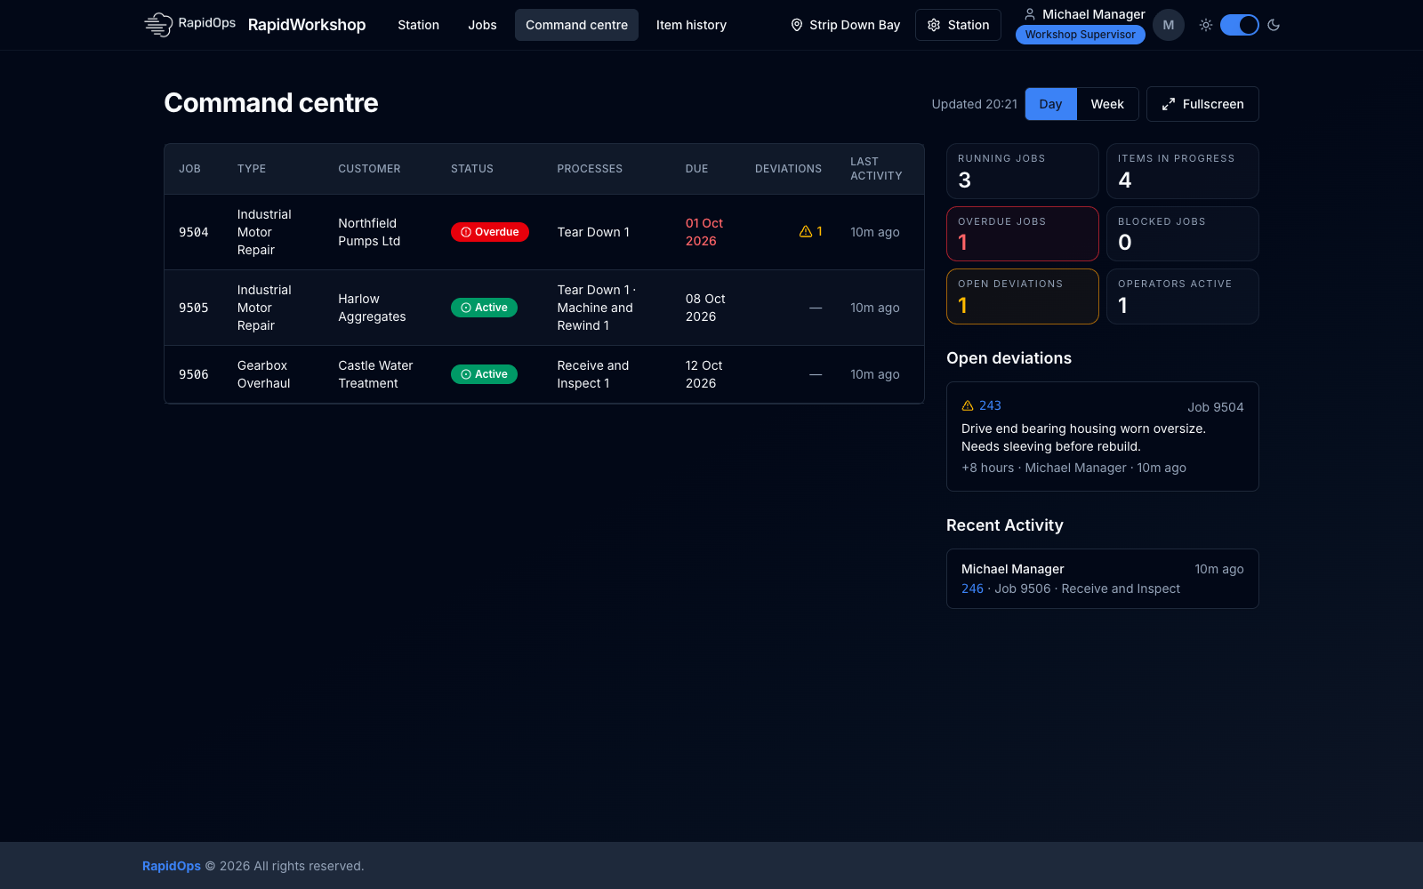Click job number 9505
The height and width of the screenshot is (889, 1423).
[193, 308]
